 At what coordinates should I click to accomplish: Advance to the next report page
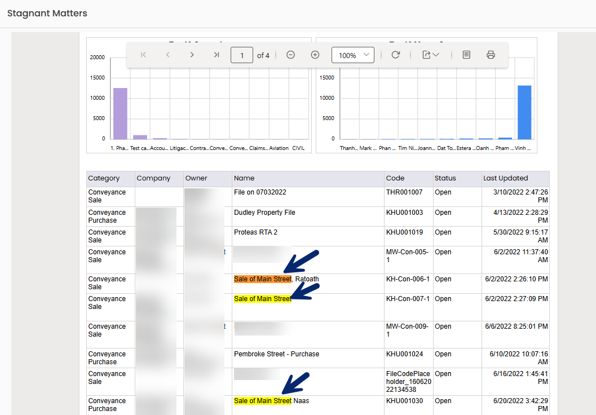(192, 55)
